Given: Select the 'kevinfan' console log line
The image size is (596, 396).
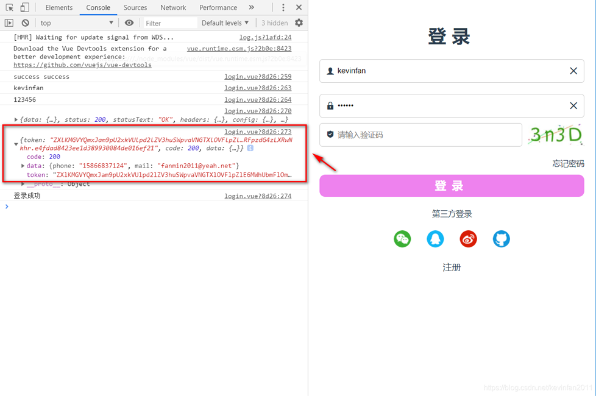Looking at the screenshot, I should coord(29,88).
